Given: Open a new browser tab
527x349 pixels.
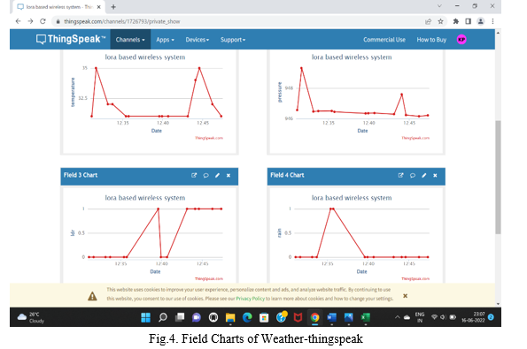Looking at the screenshot, I should point(113,7).
